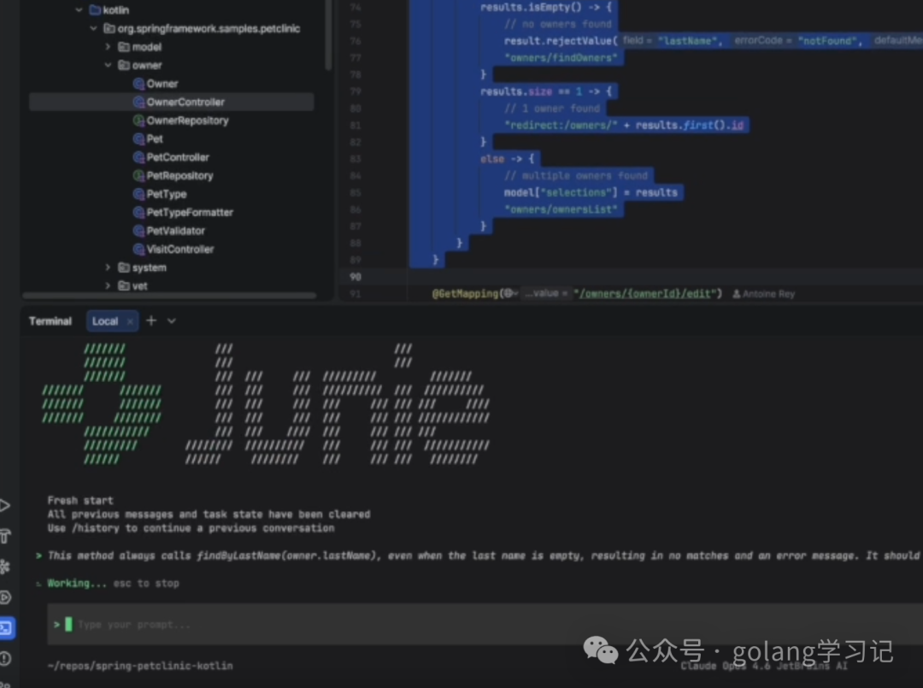923x688 pixels.
Task: Click the Terminal panel label
Action: [x=49, y=320]
